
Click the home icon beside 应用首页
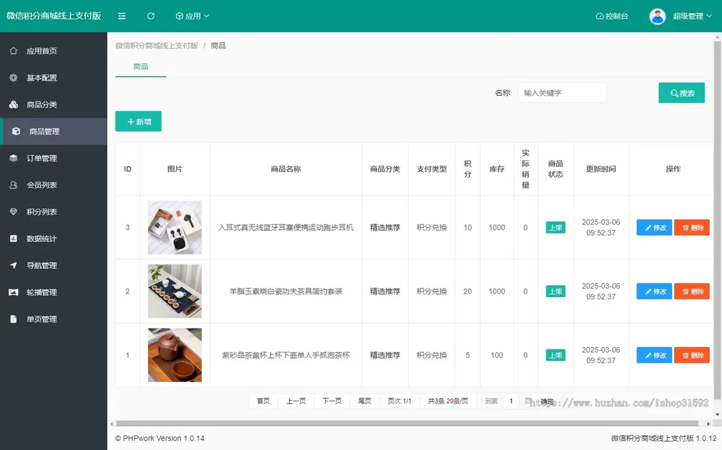click(13, 51)
